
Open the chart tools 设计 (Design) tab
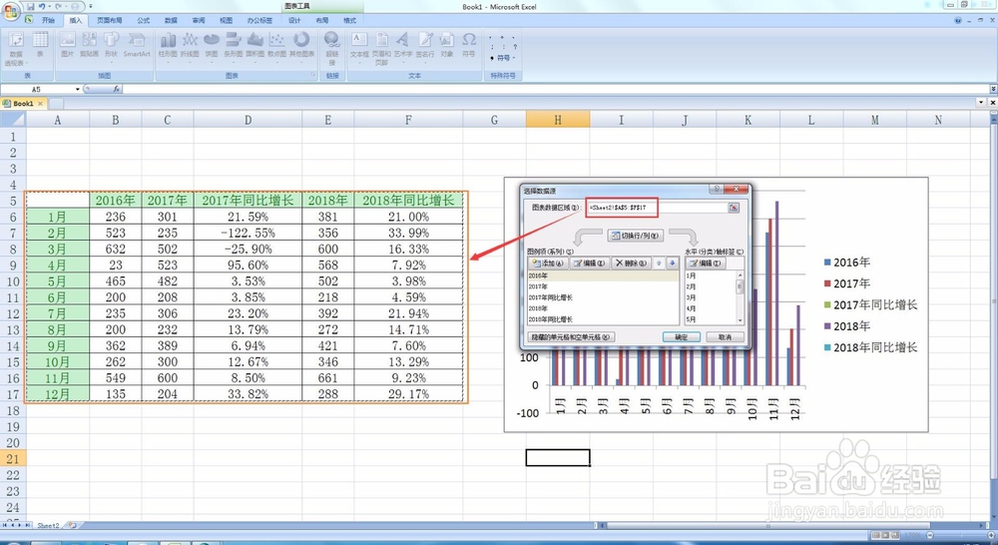click(x=294, y=20)
